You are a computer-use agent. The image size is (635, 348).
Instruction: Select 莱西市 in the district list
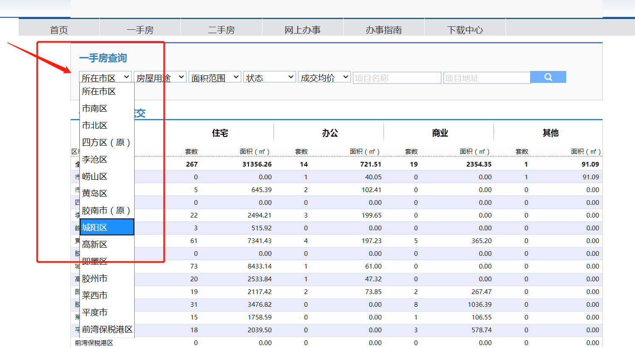click(x=107, y=295)
